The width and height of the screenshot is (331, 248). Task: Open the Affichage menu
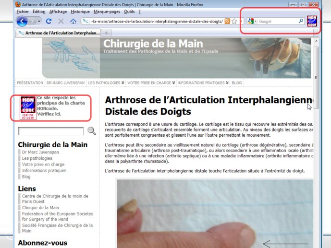coord(58,12)
